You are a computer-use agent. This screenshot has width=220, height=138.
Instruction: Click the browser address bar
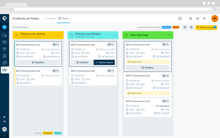tap(113, 9)
